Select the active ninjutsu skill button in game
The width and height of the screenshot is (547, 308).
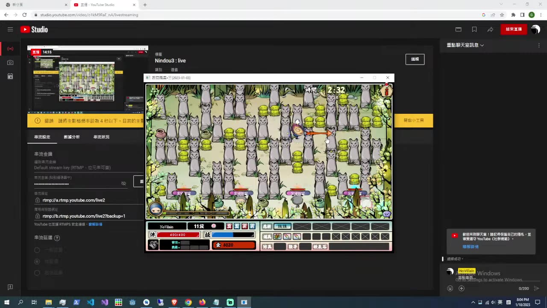pos(282,226)
